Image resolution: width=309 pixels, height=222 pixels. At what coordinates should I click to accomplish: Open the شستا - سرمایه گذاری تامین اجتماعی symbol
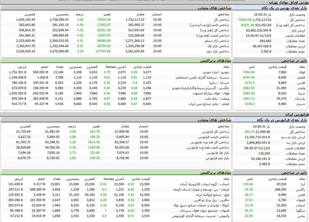click(x=202, y=78)
